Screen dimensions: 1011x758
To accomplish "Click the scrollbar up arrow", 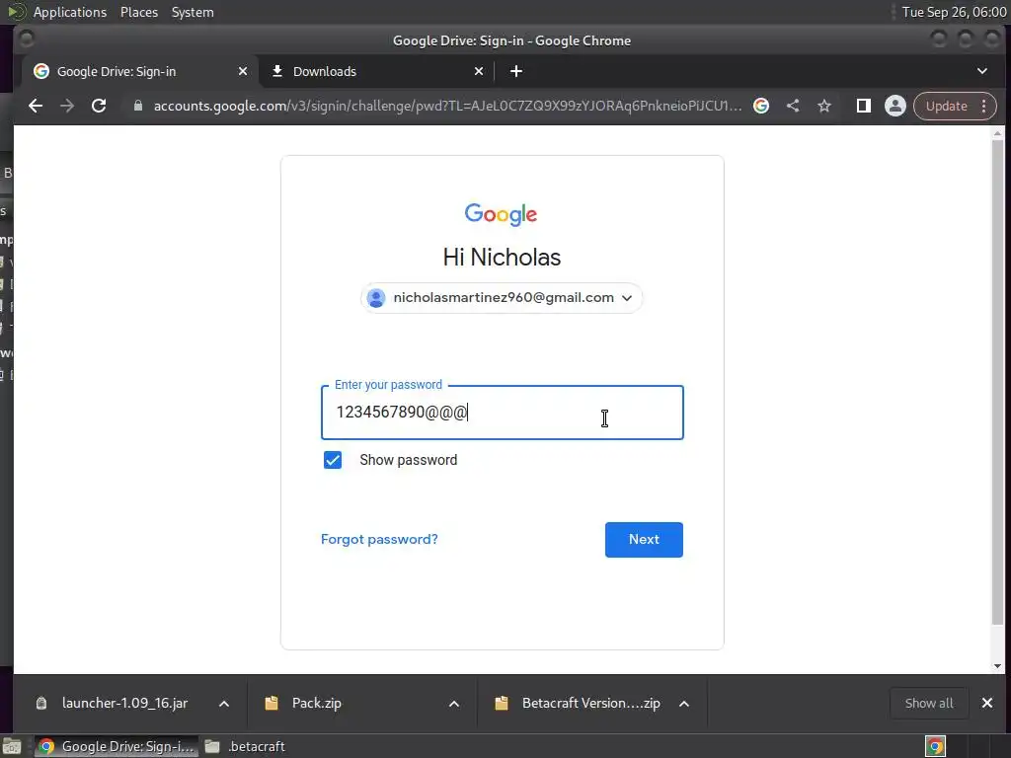I will click(x=997, y=133).
